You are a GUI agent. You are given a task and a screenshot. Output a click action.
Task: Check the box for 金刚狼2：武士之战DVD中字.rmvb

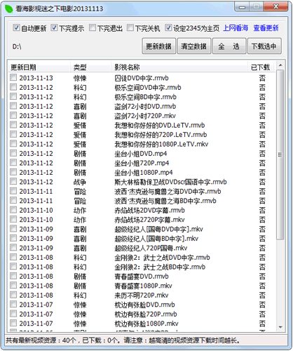(13, 257)
